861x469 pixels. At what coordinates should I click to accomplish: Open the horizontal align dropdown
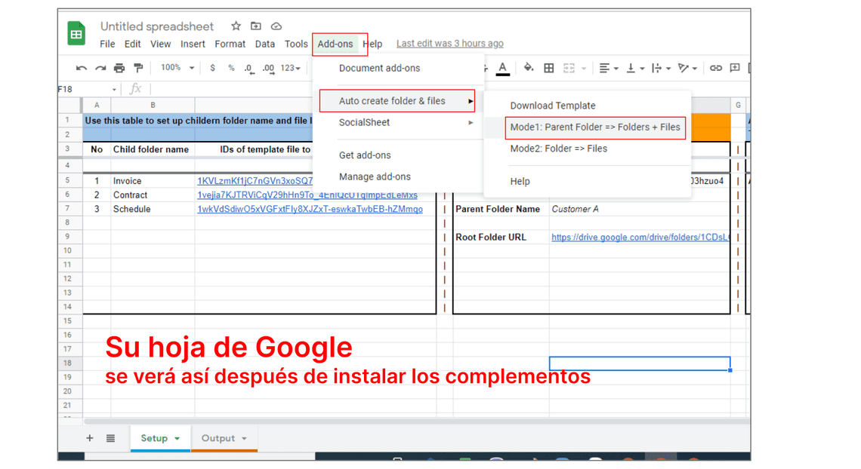[x=606, y=68]
